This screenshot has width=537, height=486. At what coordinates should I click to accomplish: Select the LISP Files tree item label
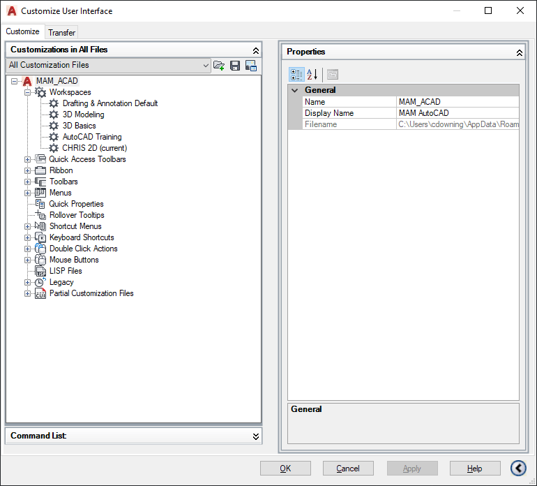66,271
